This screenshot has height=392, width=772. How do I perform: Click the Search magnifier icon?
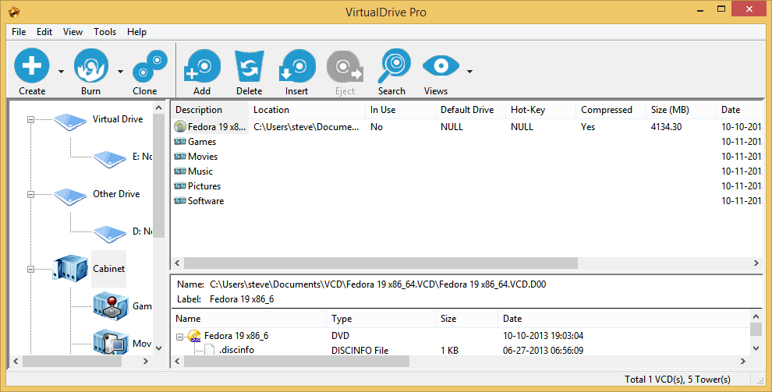coord(393,65)
